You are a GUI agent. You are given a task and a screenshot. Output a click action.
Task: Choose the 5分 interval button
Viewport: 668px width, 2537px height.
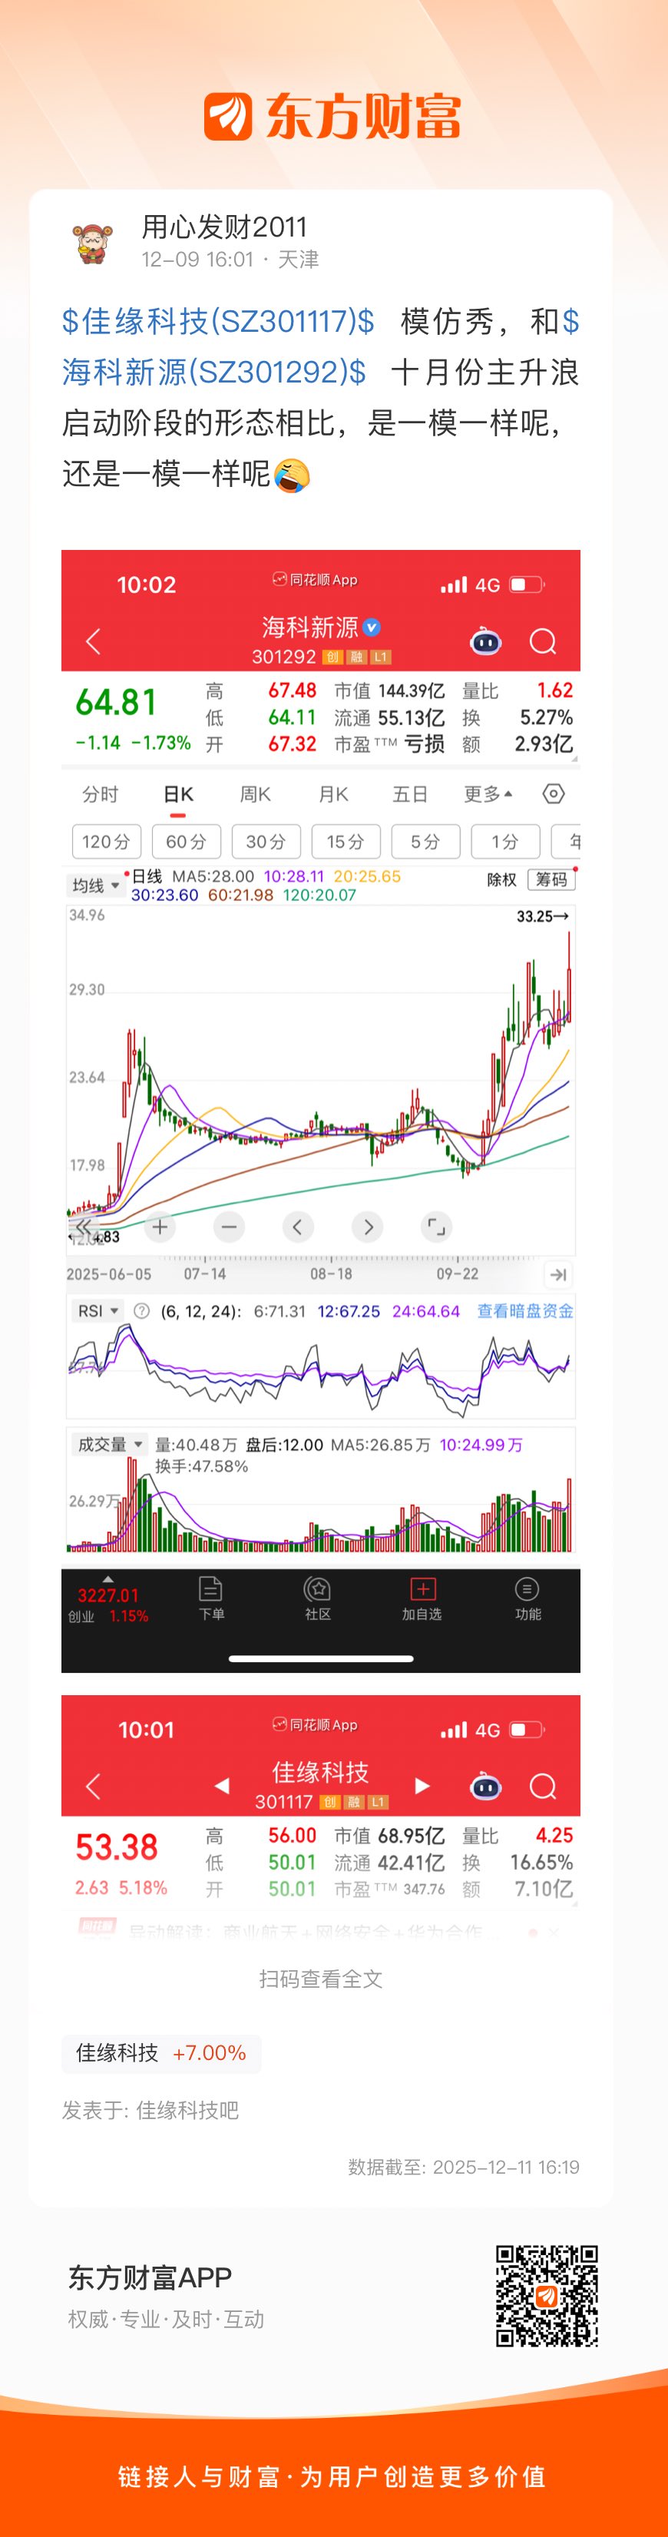(425, 841)
